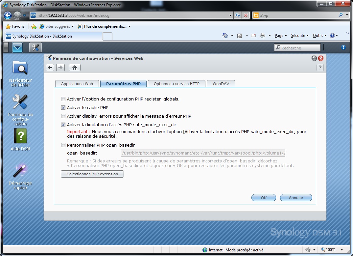The image size is (353, 256).
Task: Minimize the Services Web panel window
Action: [314, 58]
